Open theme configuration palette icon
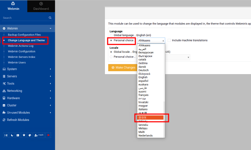The image size is (251, 150). [30, 135]
